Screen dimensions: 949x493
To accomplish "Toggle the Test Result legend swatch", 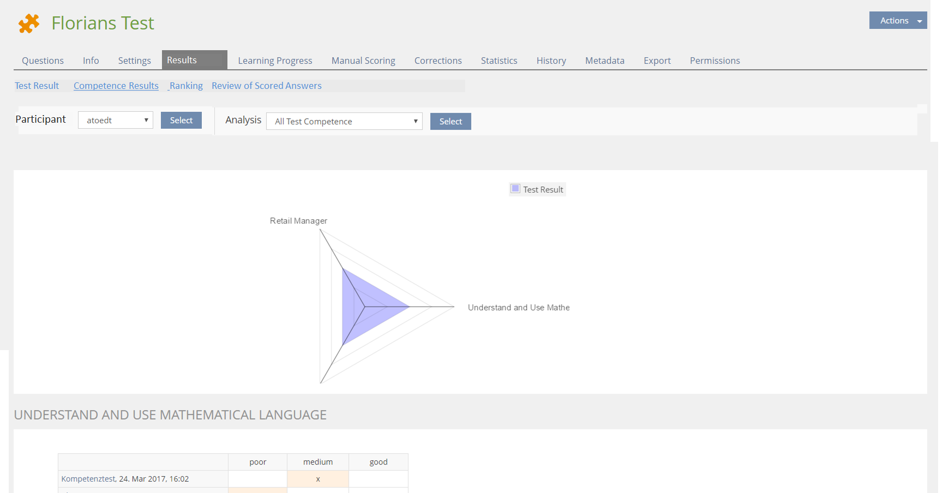I will point(515,189).
